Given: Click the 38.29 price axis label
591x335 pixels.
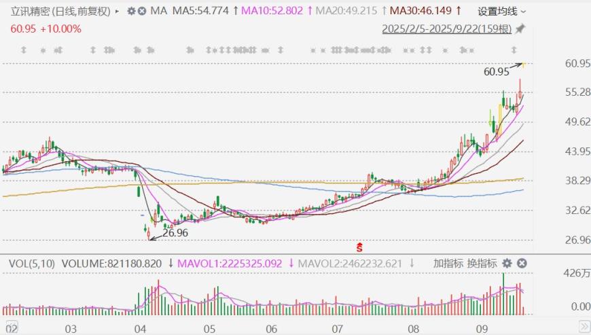Looking at the screenshot, I should click(577, 181).
